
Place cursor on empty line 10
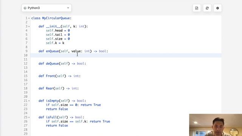[x=126, y=56]
